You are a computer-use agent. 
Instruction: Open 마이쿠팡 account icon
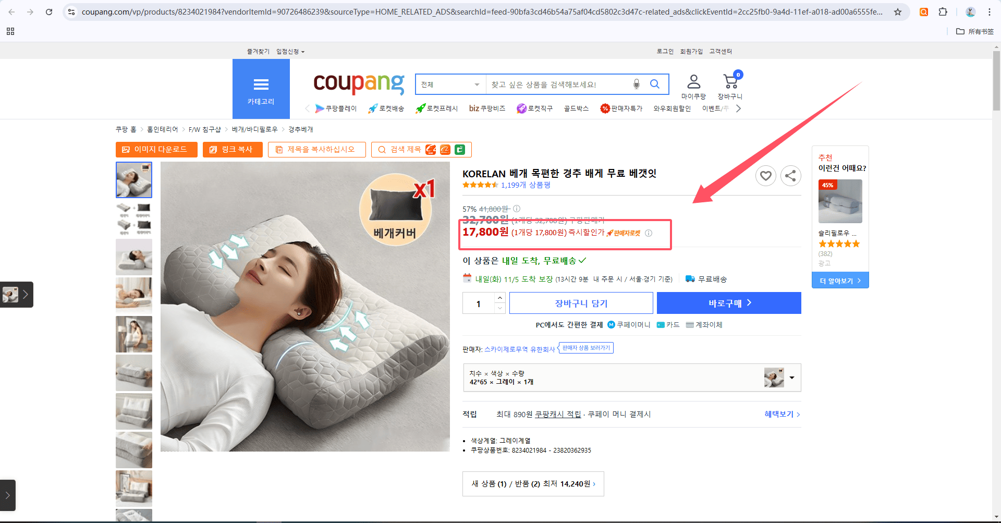pos(693,87)
